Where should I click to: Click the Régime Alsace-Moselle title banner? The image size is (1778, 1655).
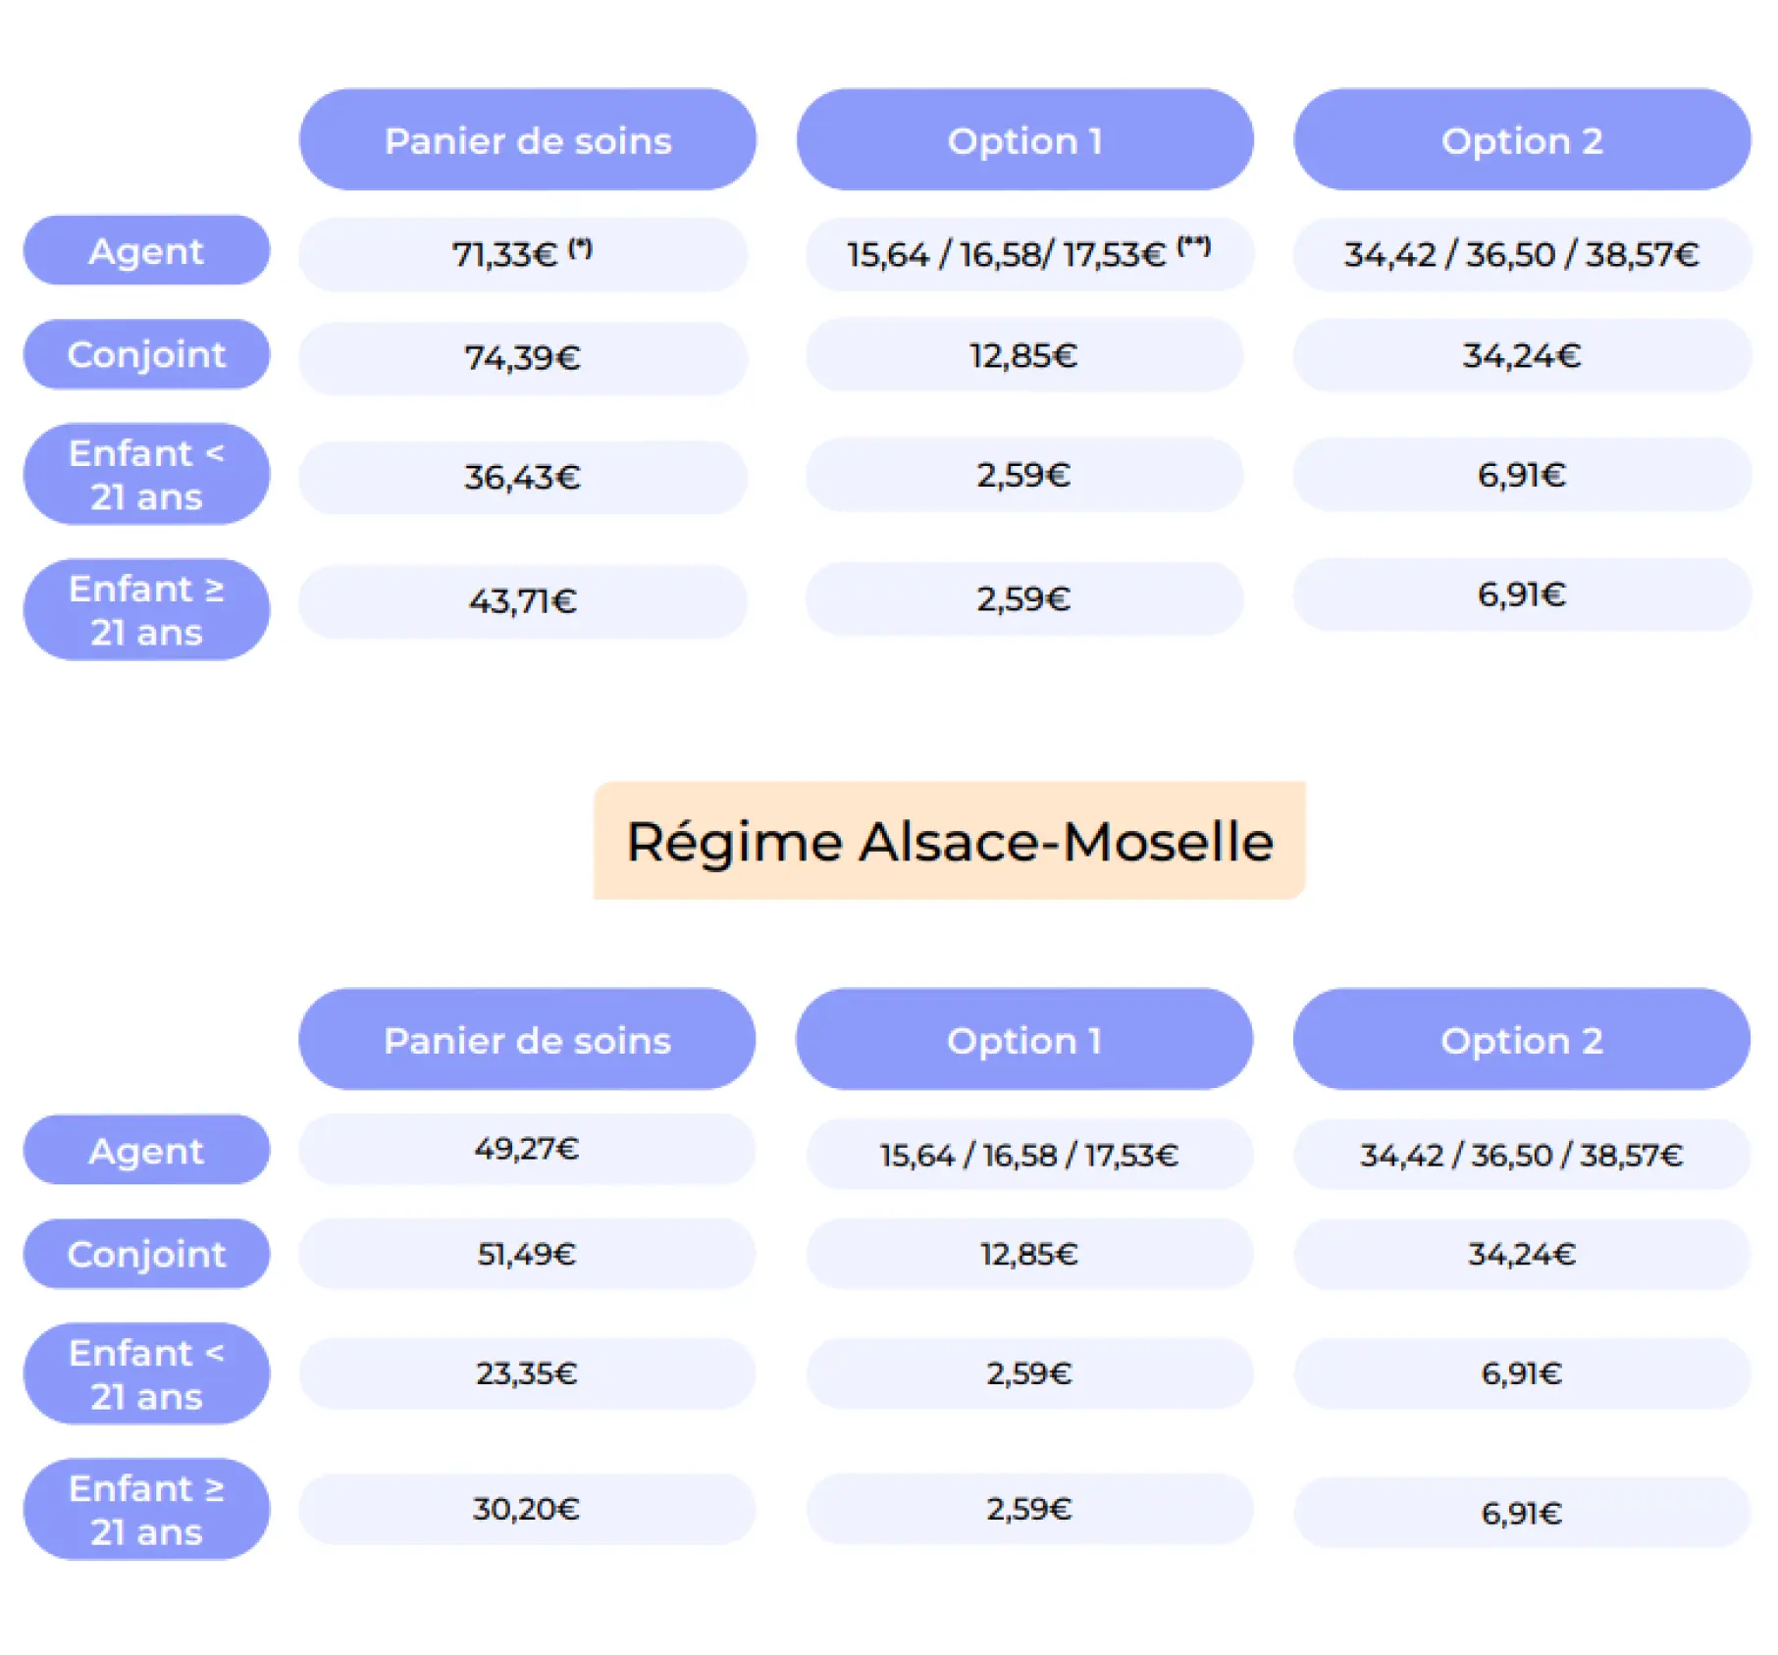[950, 841]
